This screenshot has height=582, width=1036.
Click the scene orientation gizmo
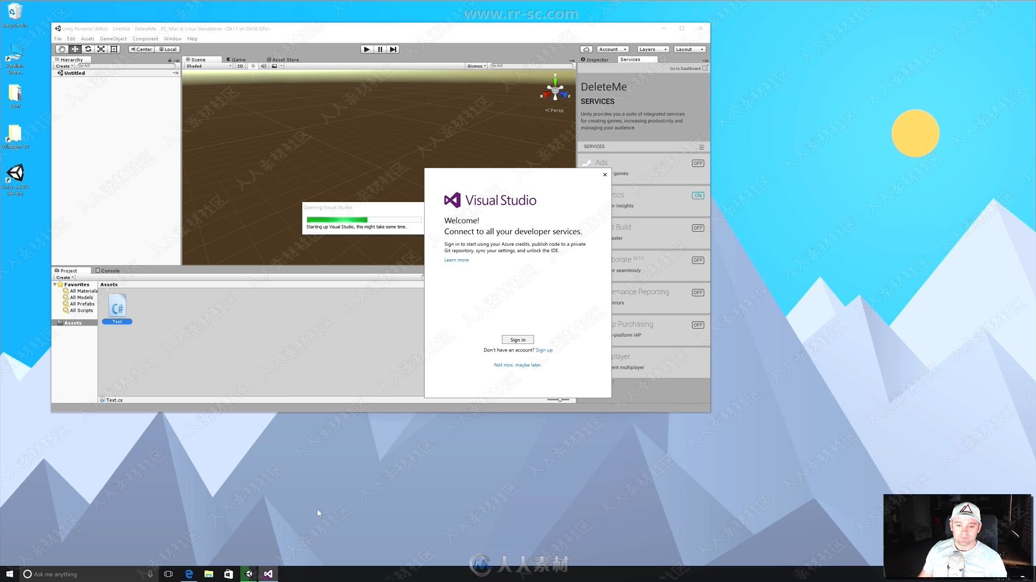click(555, 90)
